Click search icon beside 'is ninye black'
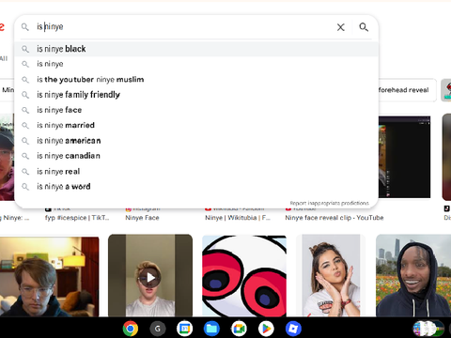This screenshot has height=338, width=451. (x=25, y=49)
